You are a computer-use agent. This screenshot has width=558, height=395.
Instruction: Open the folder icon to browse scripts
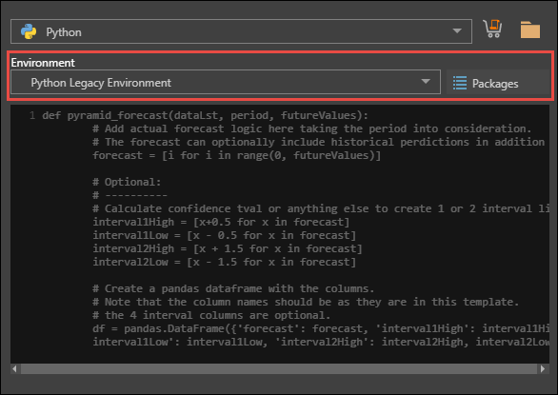pyautogui.click(x=529, y=30)
